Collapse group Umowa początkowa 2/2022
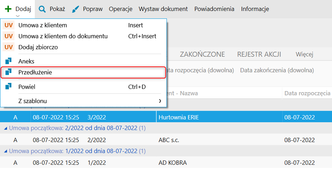Screen dimensions: 332x169 click(x=5, y=128)
